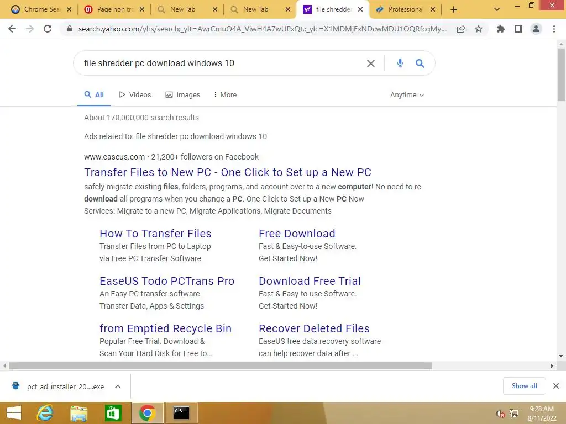Open the Windows Store taskbar icon

[113, 413]
